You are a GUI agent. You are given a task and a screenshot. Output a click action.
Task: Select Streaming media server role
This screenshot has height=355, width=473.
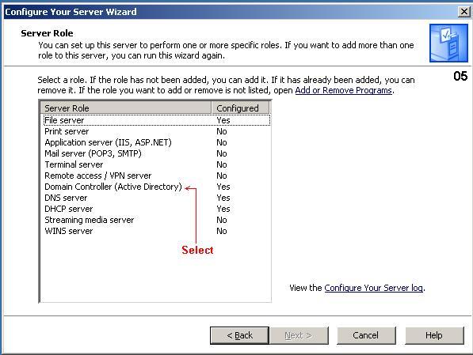(x=156, y=220)
